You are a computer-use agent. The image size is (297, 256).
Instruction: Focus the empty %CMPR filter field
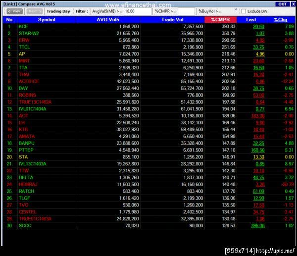click(187, 11)
